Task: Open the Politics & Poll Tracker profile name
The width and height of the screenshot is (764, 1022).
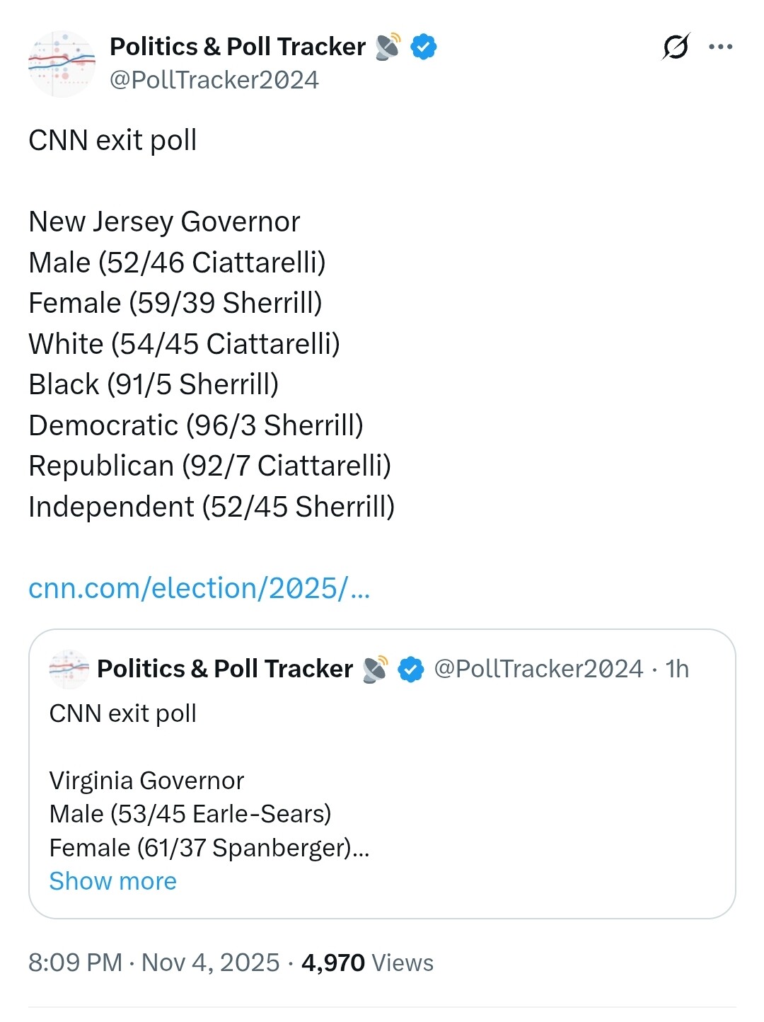Action: [238, 47]
